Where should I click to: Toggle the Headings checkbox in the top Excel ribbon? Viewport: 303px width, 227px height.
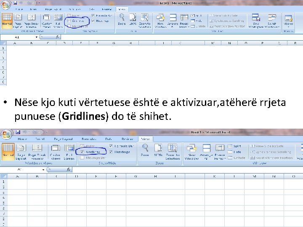(x=93, y=21)
